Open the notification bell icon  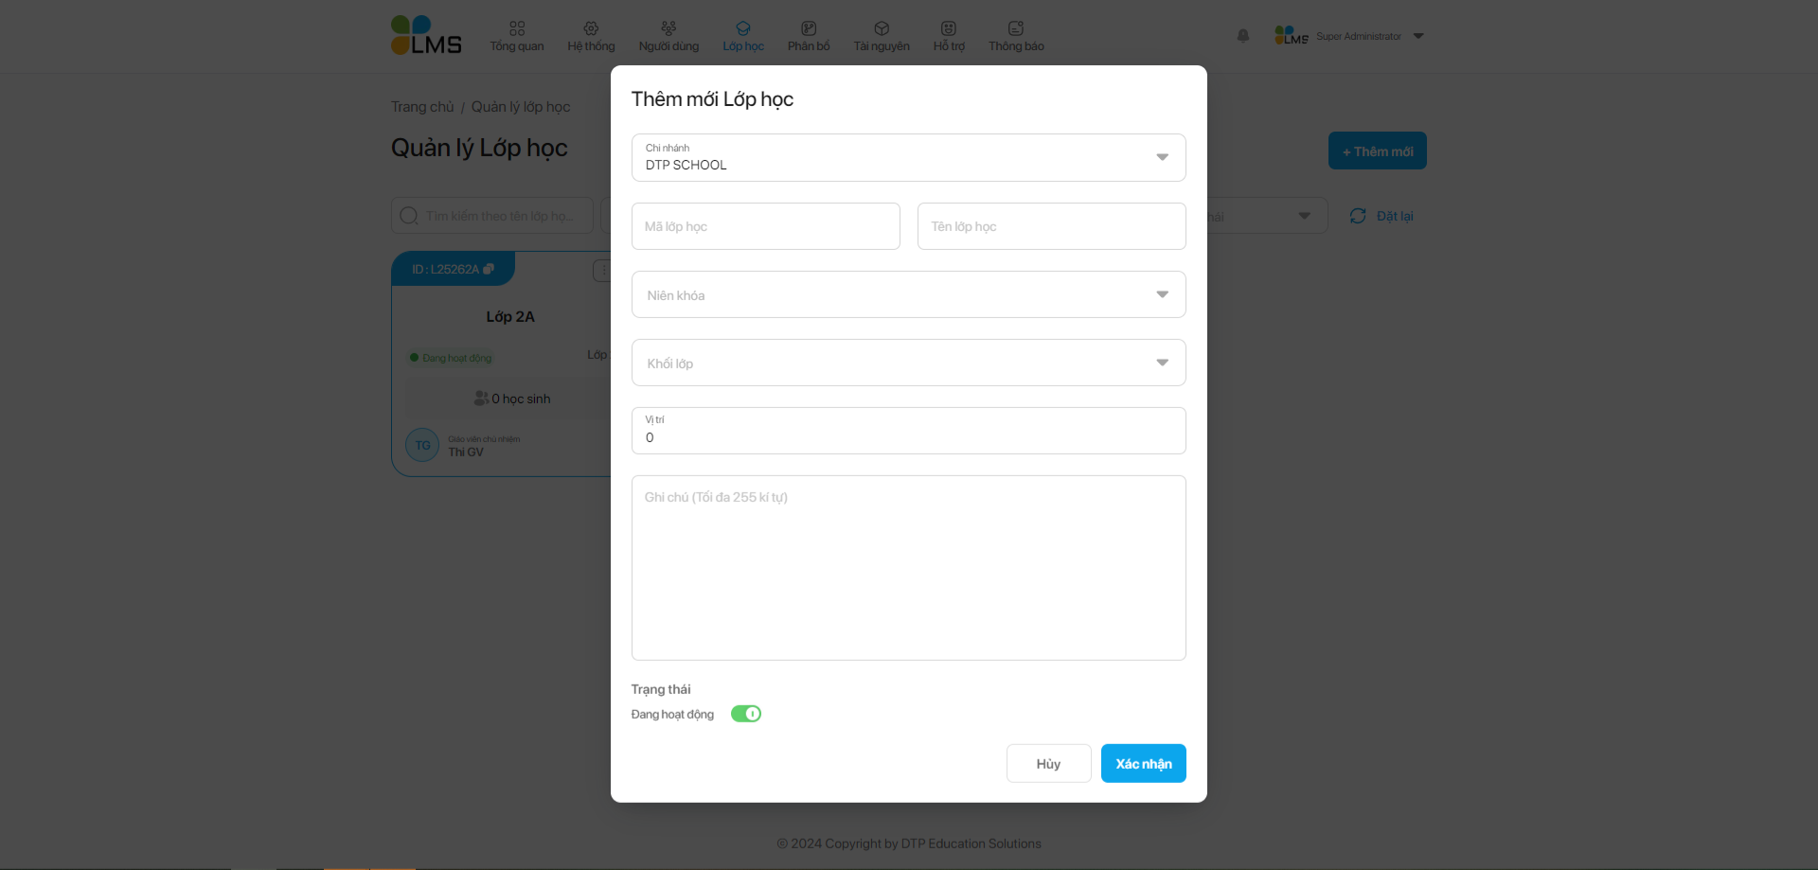[1243, 36]
